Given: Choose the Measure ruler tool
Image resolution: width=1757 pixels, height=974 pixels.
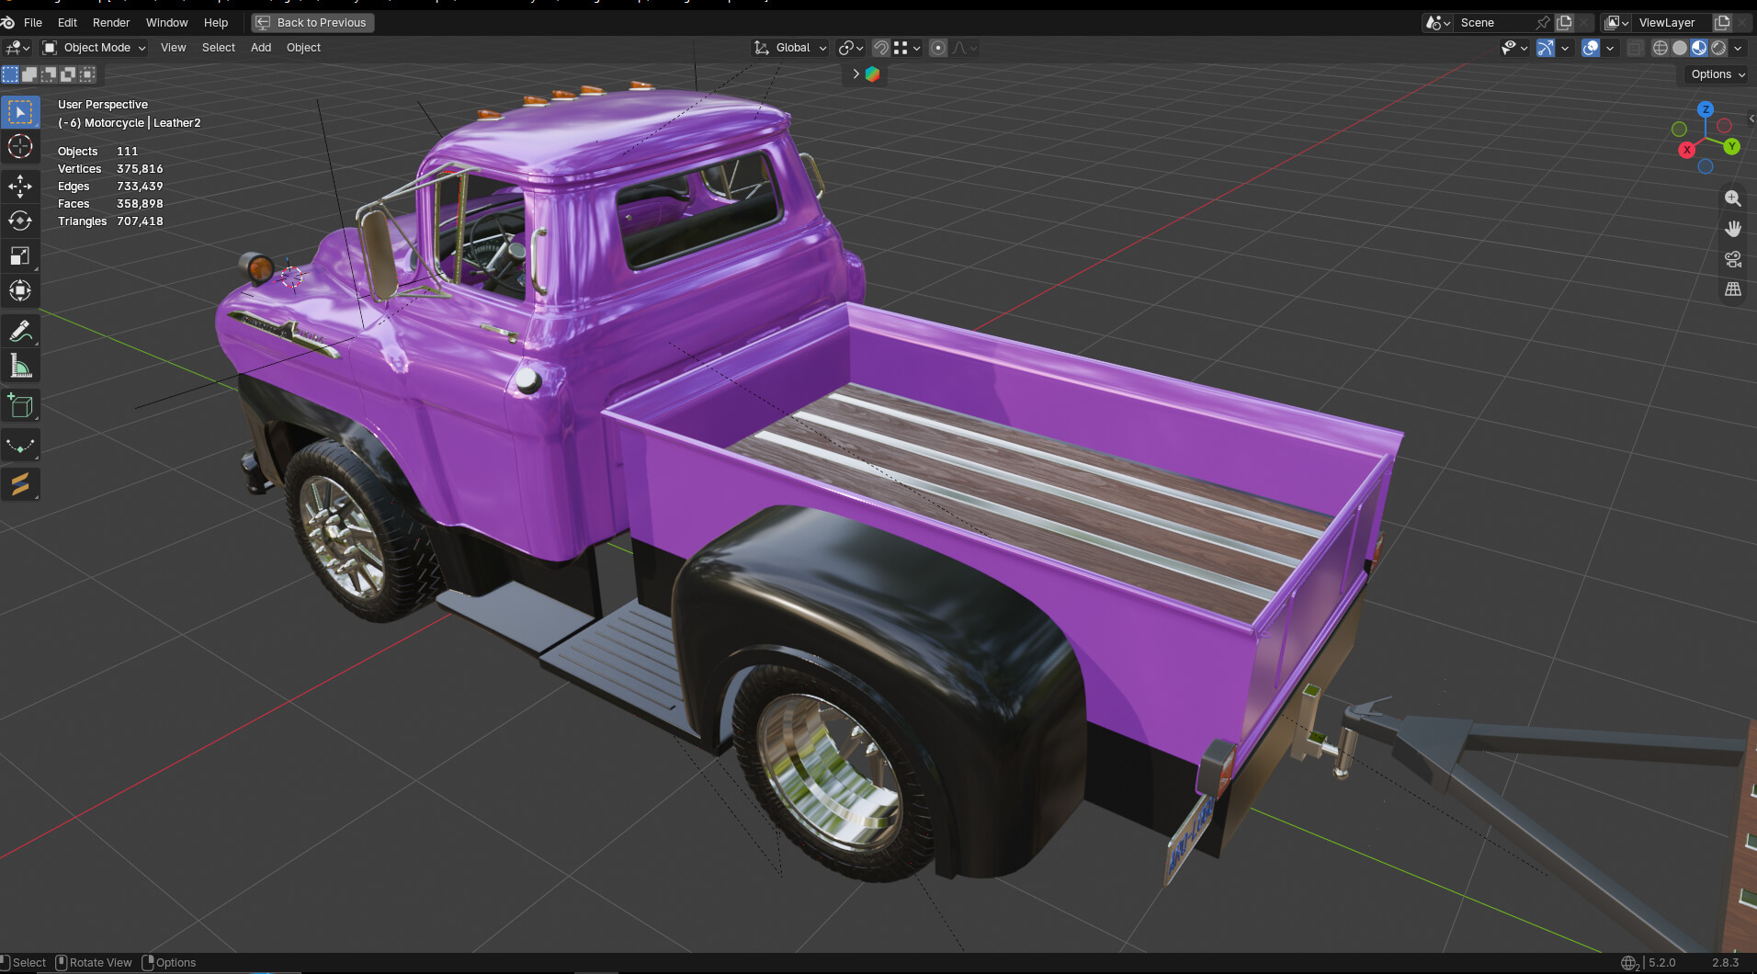Looking at the screenshot, I should tap(20, 367).
